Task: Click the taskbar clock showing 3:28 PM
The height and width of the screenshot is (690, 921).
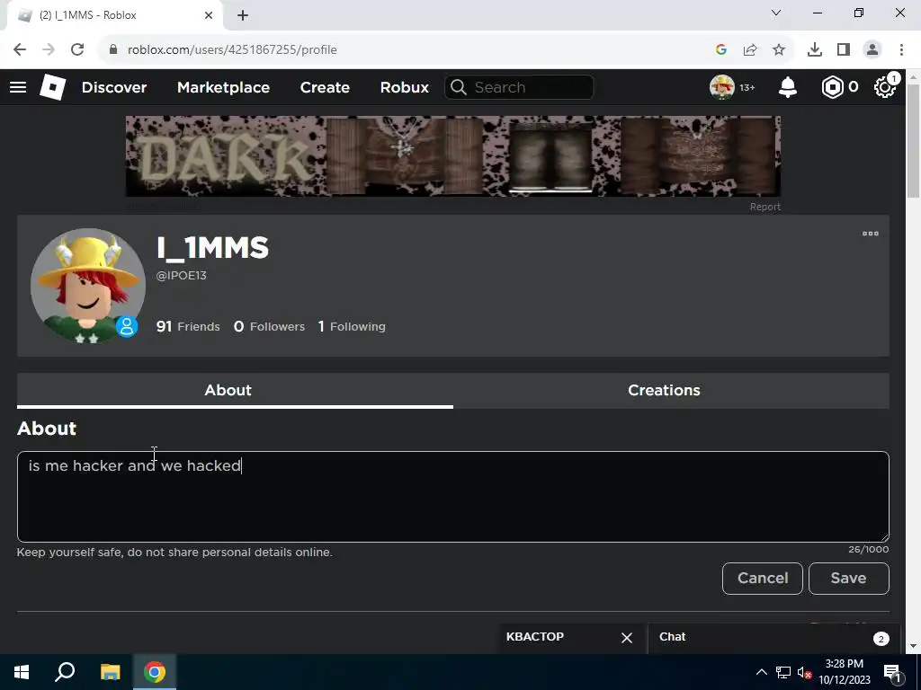Action: click(x=844, y=672)
